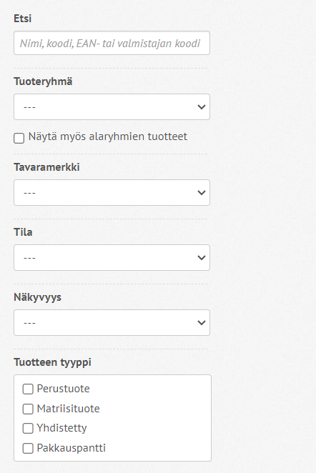Check the Perustuote checkbox
Viewport: 316px width, 473px height.
click(x=28, y=389)
